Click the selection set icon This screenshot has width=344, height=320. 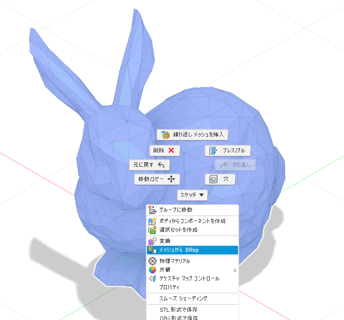click(152, 230)
